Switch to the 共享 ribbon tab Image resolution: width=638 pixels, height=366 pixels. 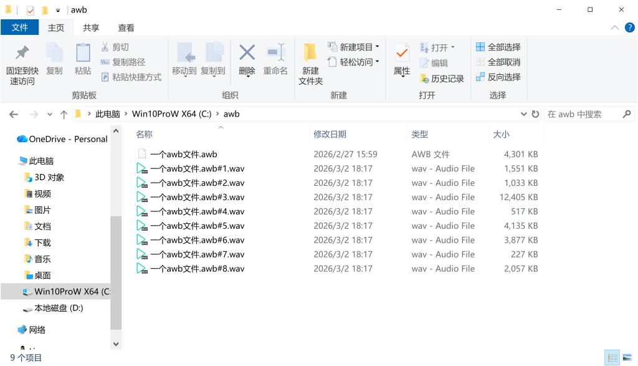tap(91, 28)
